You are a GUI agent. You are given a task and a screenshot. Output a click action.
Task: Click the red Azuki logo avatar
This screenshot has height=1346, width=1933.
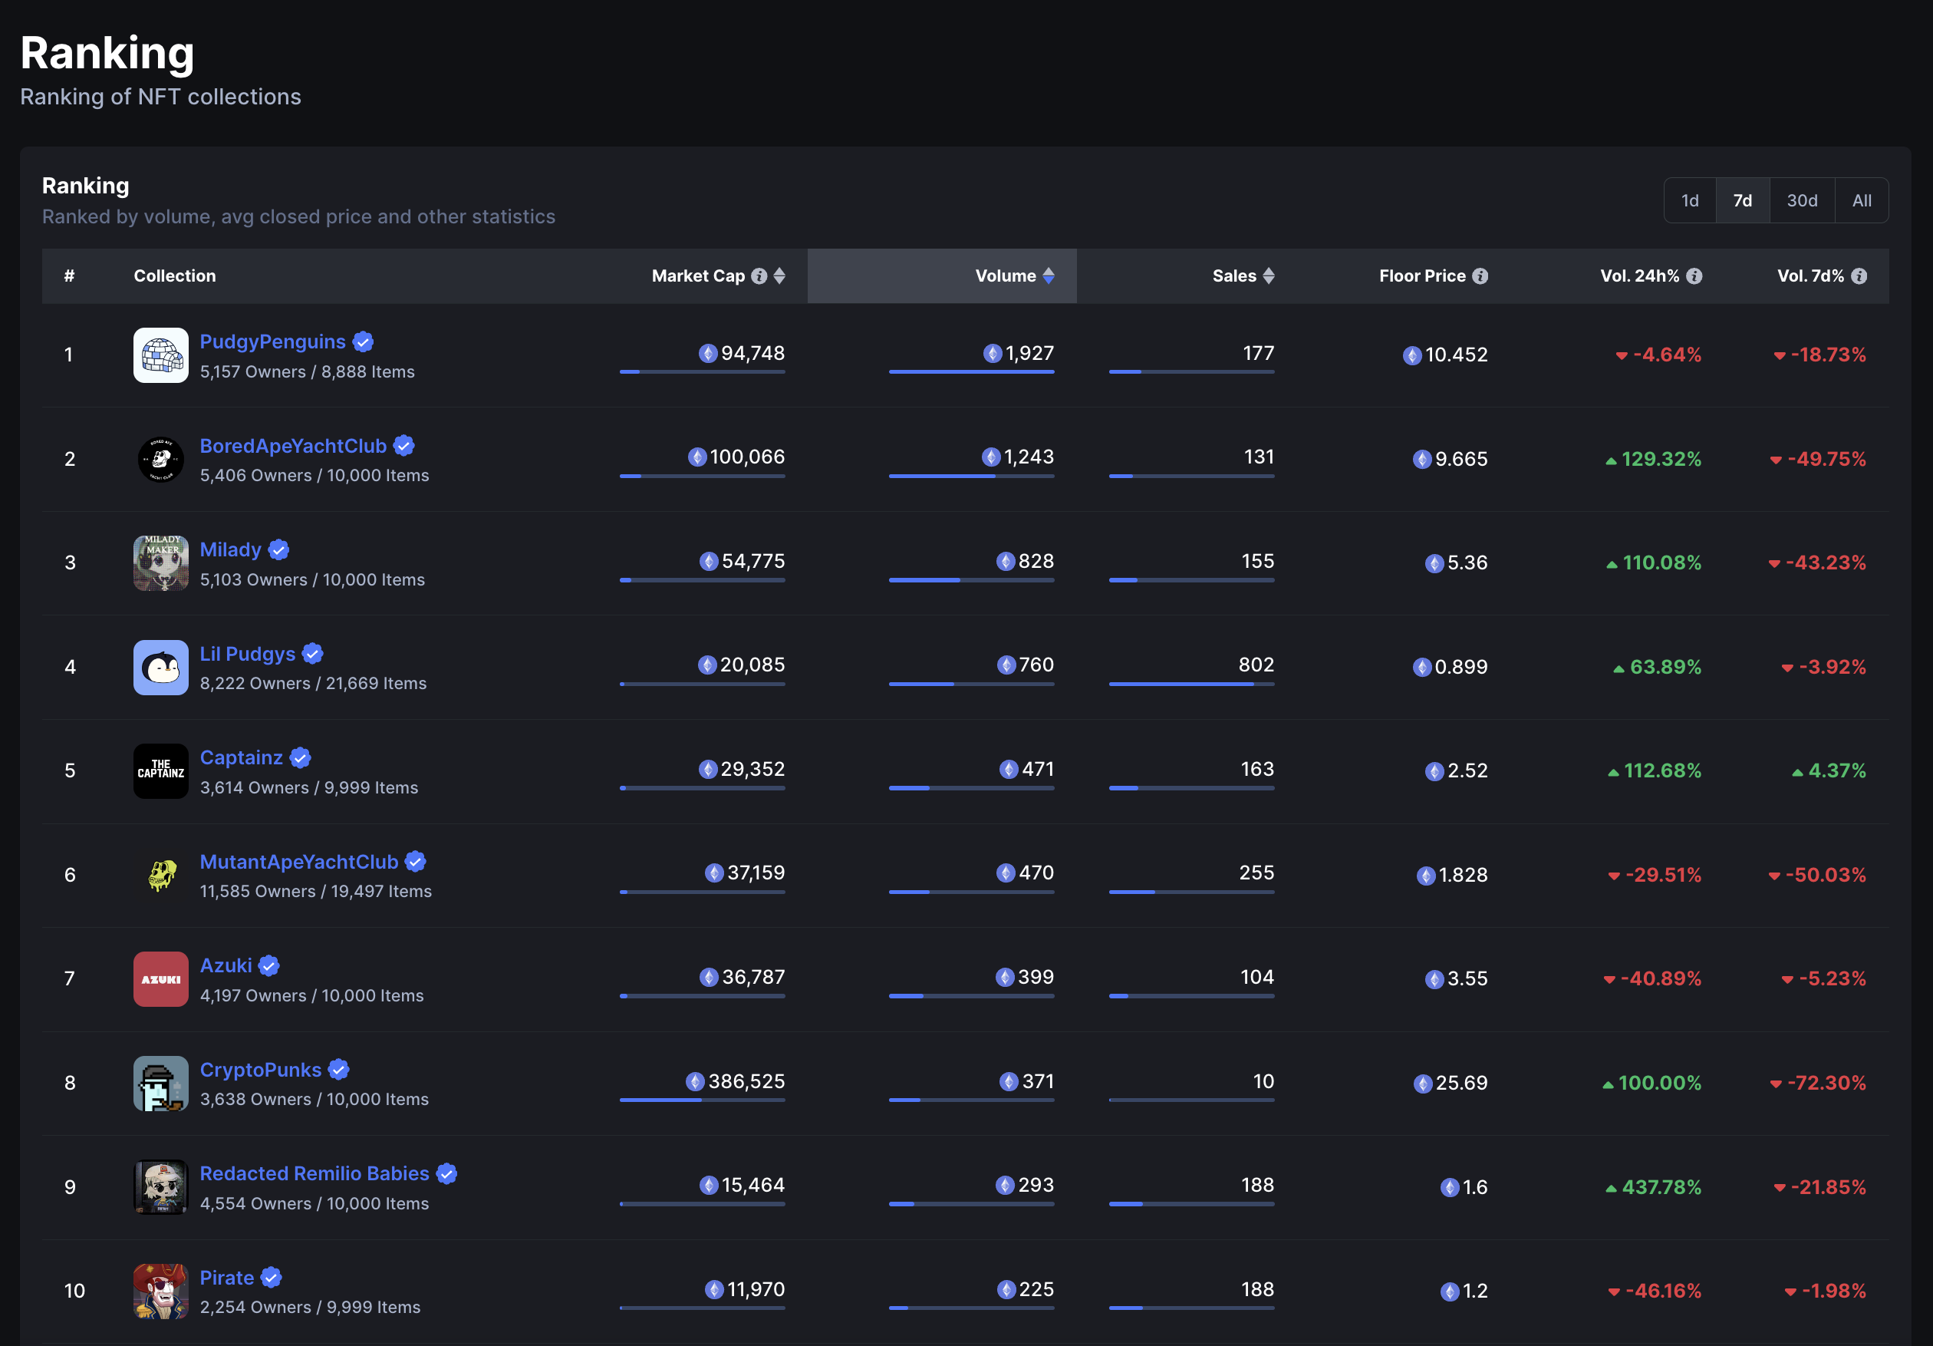[x=161, y=980]
